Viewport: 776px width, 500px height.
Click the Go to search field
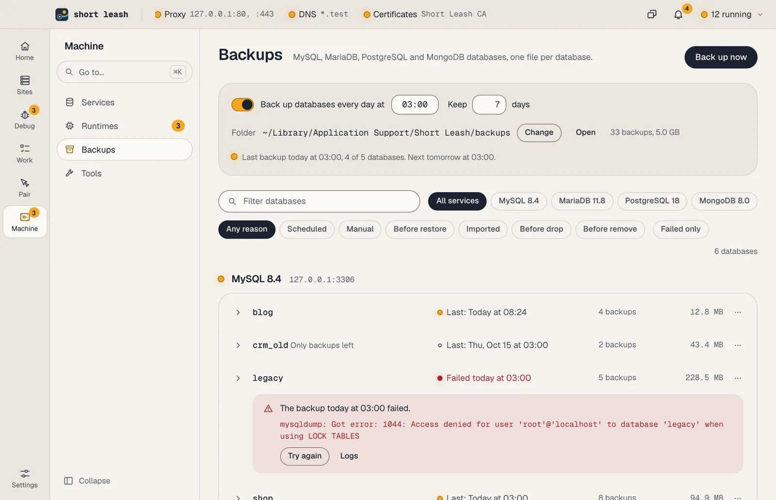[x=125, y=72]
